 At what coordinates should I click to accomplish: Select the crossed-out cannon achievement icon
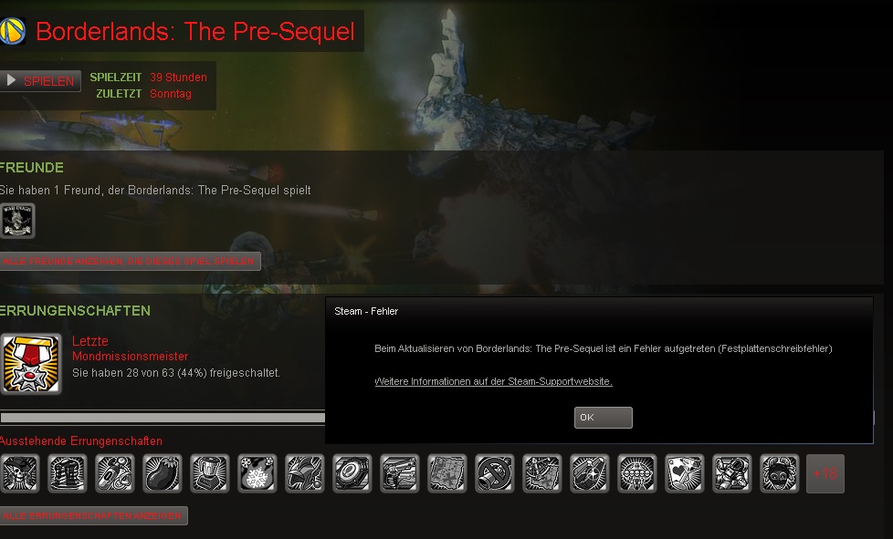point(494,473)
